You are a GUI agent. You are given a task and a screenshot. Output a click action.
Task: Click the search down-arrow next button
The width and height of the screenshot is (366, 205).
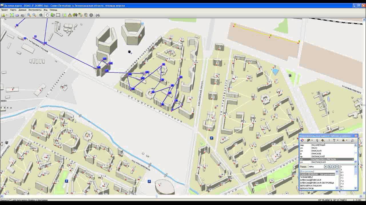(333, 167)
